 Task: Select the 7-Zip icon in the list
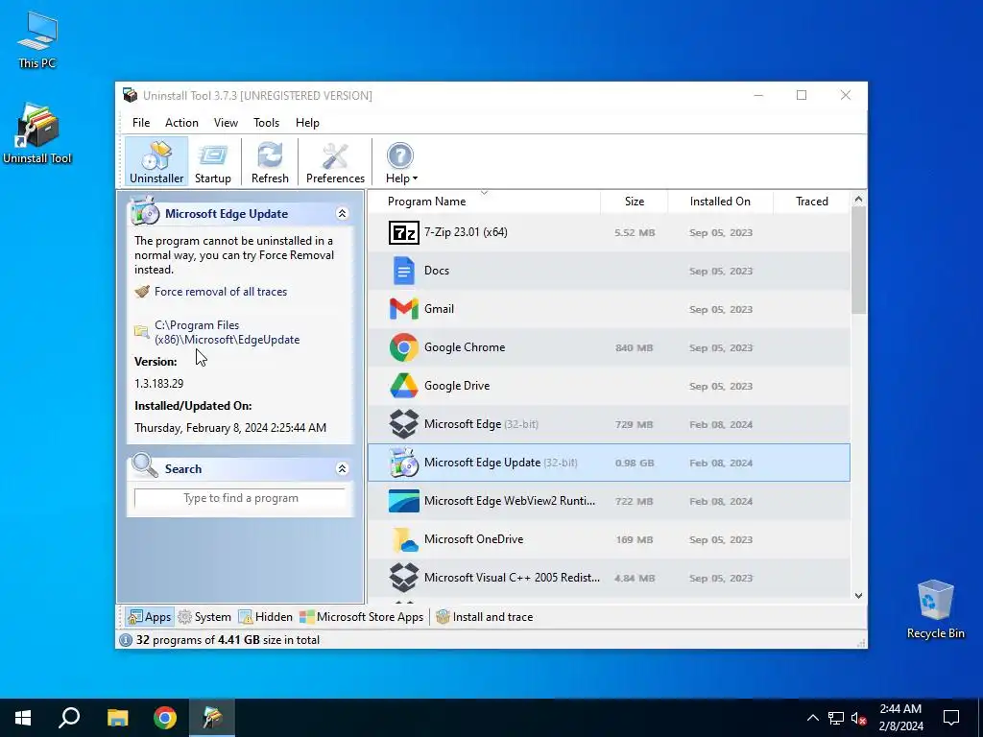(x=404, y=232)
